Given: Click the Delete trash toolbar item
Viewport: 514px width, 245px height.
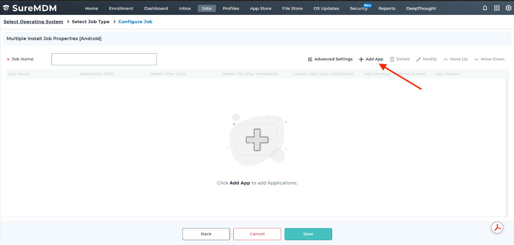Looking at the screenshot, I should (x=400, y=59).
